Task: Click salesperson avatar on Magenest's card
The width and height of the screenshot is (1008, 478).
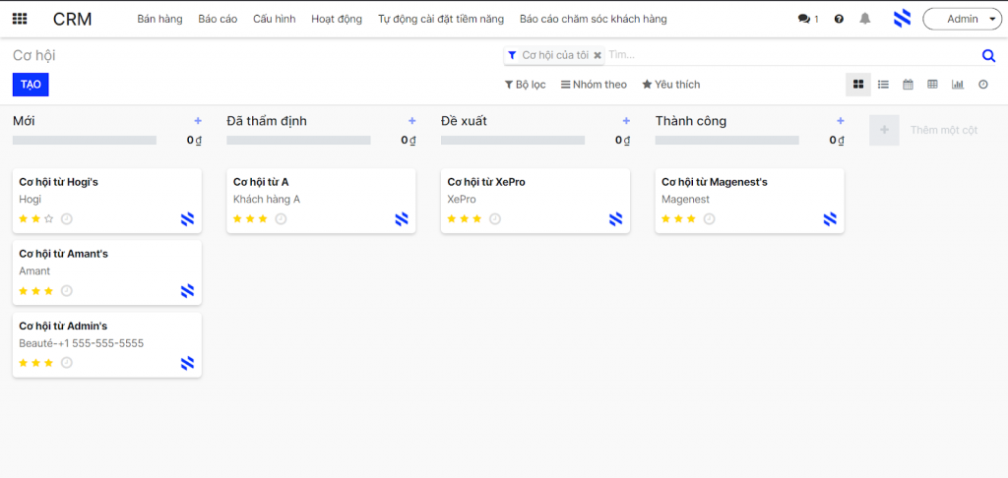Action: pos(830,219)
